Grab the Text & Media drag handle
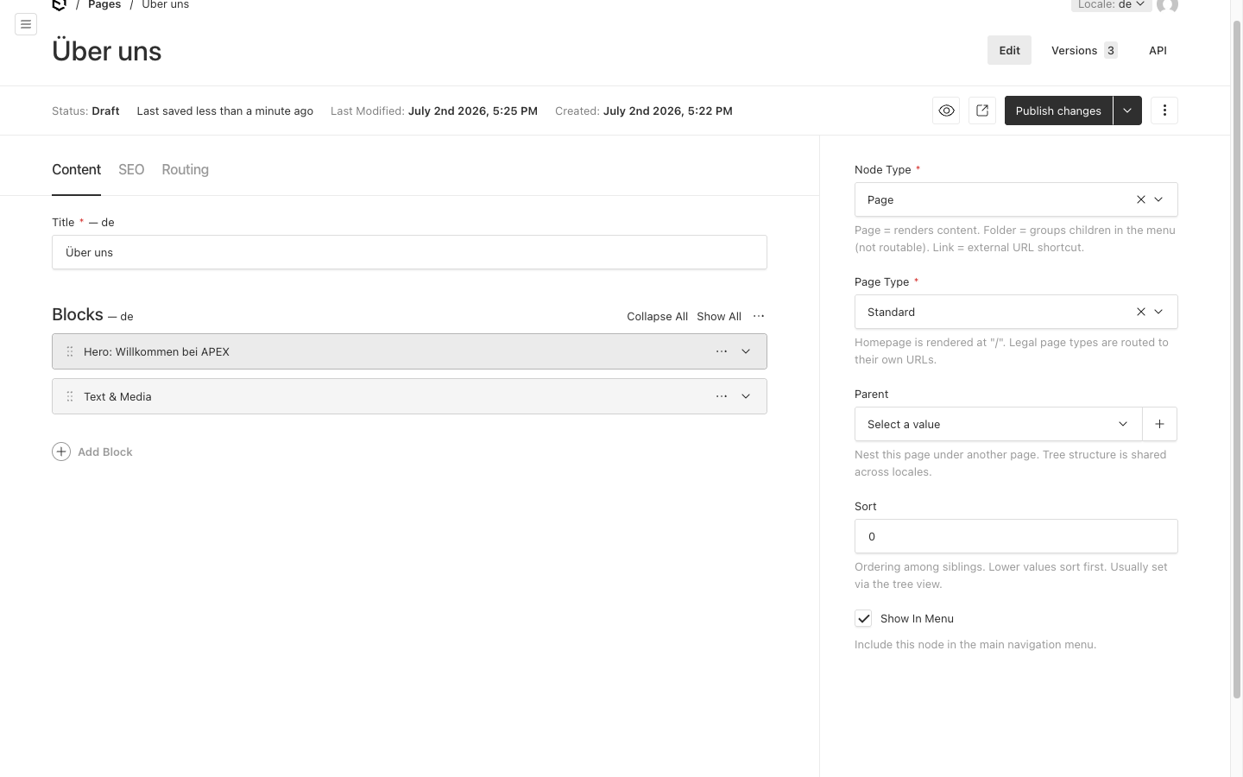The width and height of the screenshot is (1243, 777). click(70, 396)
